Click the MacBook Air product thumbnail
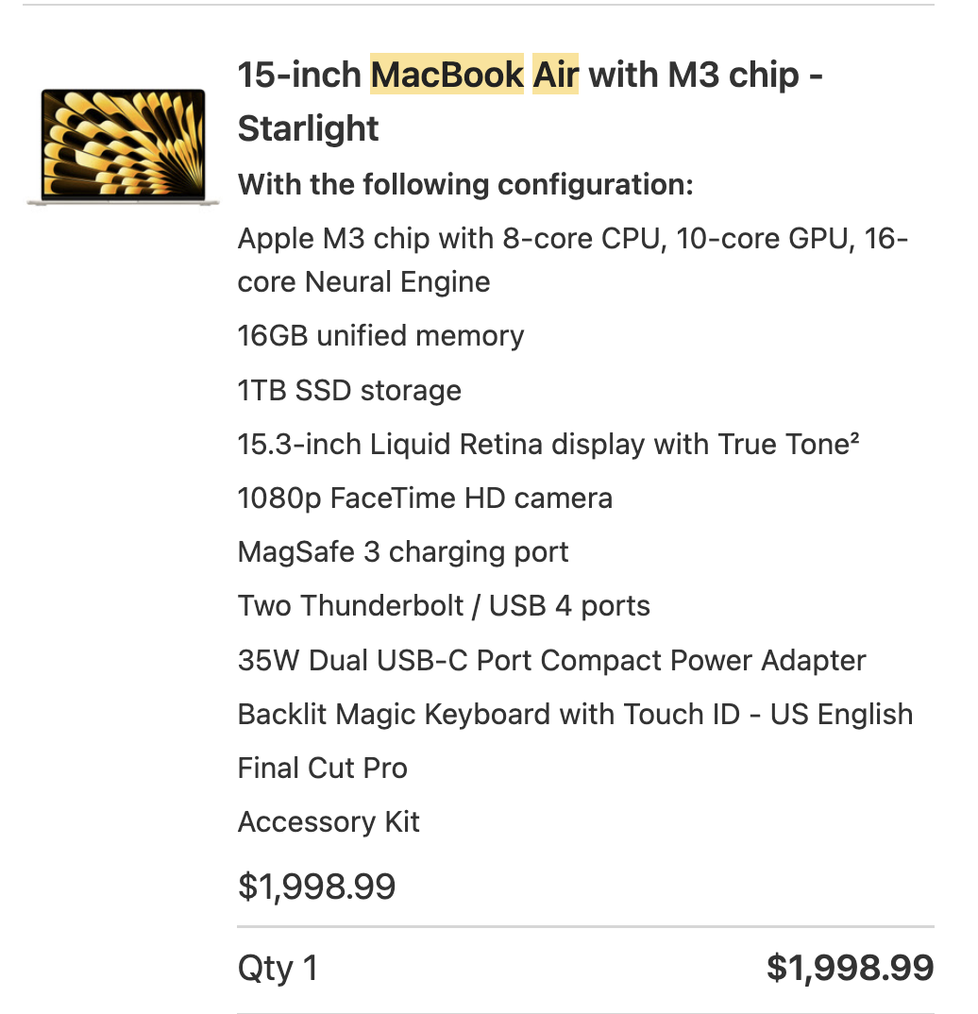The image size is (978, 1014). point(123,145)
